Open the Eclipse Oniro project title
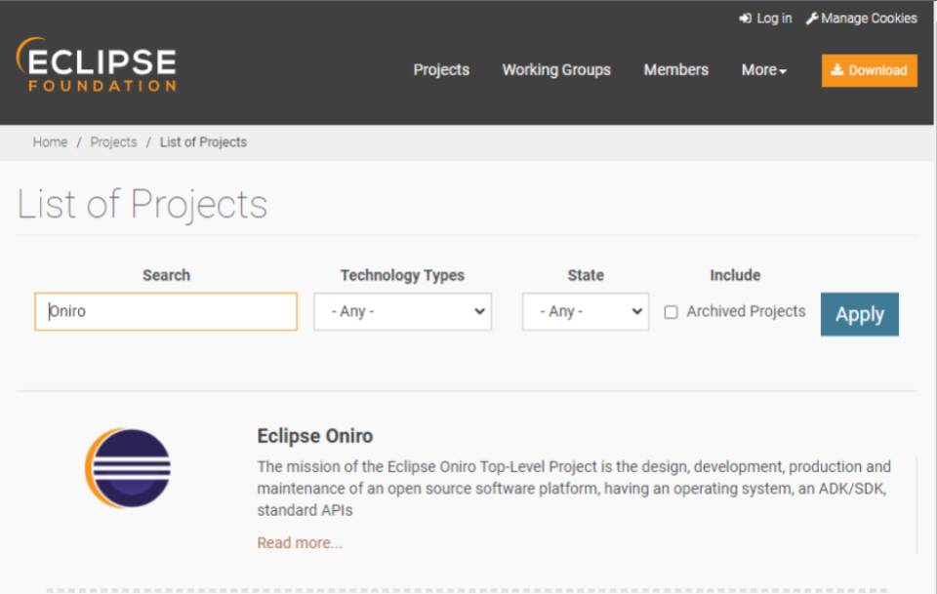Screen dimensions: 937x594 [315, 436]
